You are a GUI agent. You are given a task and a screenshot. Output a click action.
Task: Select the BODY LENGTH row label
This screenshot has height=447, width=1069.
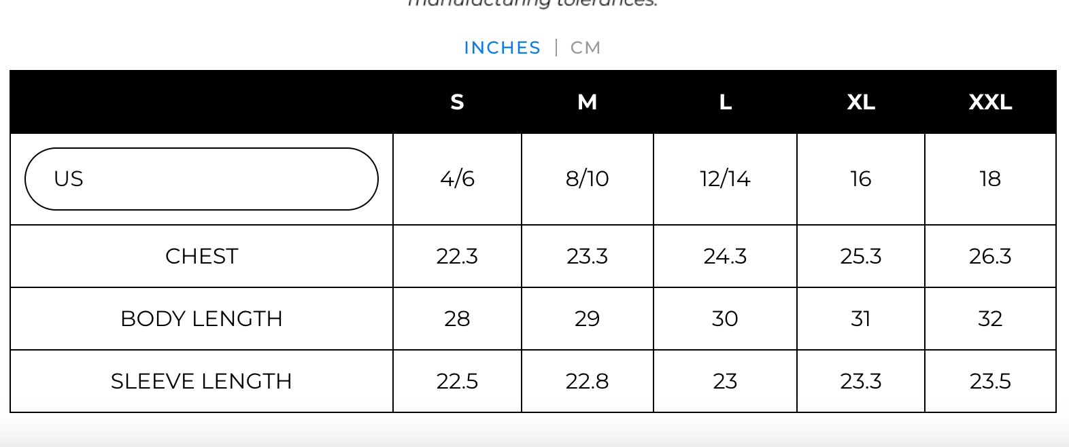201,319
